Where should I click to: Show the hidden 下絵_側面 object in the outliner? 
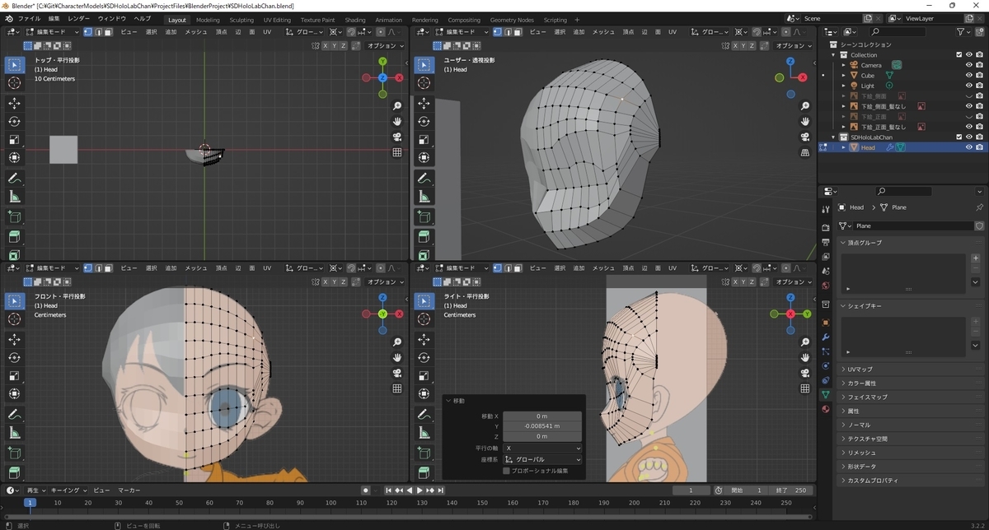[x=969, y=95]
